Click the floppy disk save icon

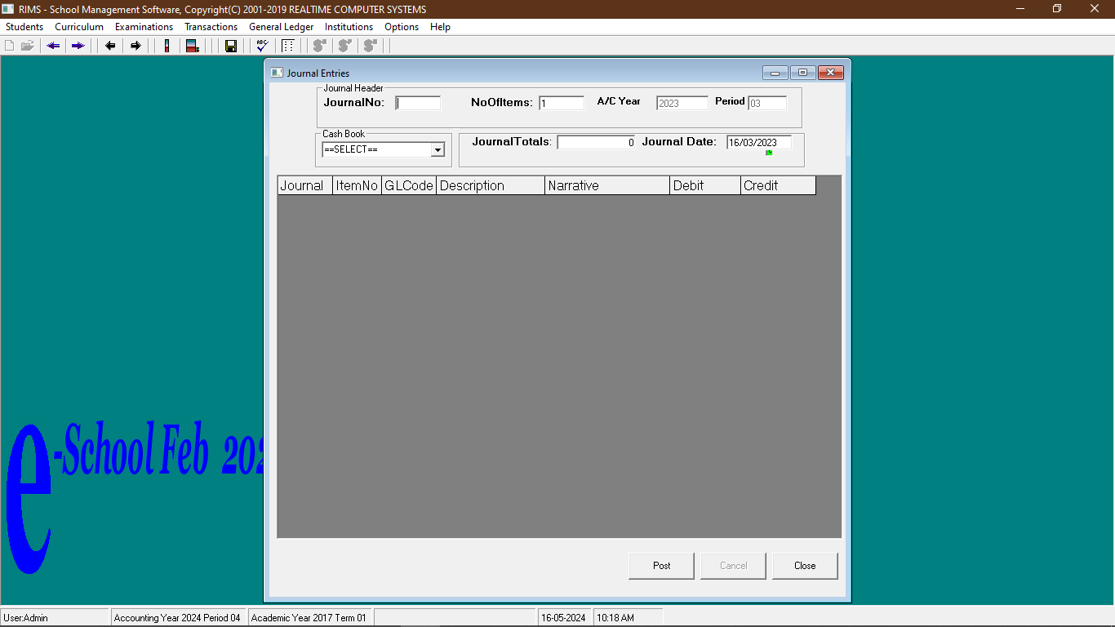231,46
